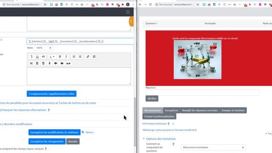This screenshot has width=272, height=153.
Task: Click Annuler button
Action: (73, 142)
